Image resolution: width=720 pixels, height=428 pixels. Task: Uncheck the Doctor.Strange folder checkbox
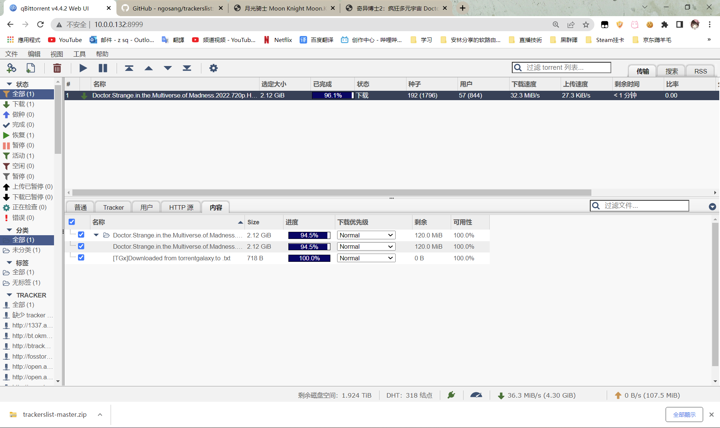click(81, 235)
